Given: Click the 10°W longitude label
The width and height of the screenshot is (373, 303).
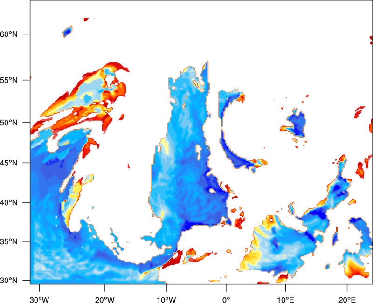Looking at the screenshot, I should click(166, 300).
